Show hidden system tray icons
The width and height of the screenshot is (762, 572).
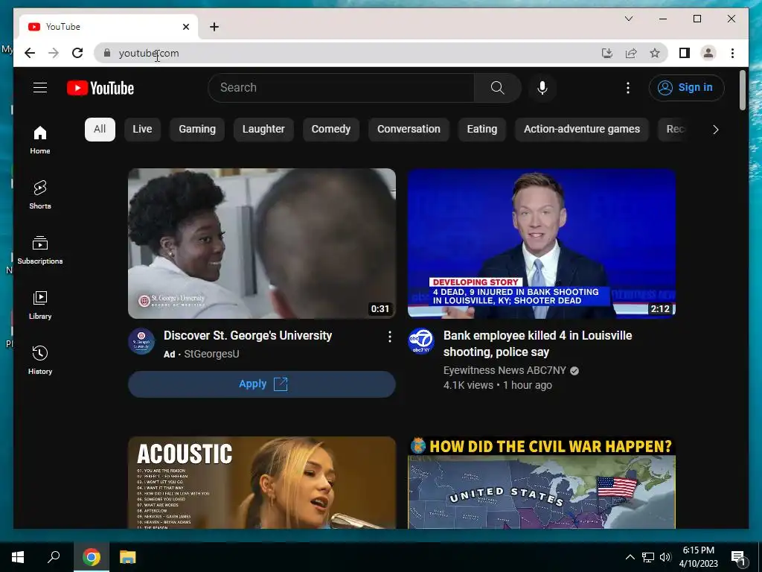[630, 557]
